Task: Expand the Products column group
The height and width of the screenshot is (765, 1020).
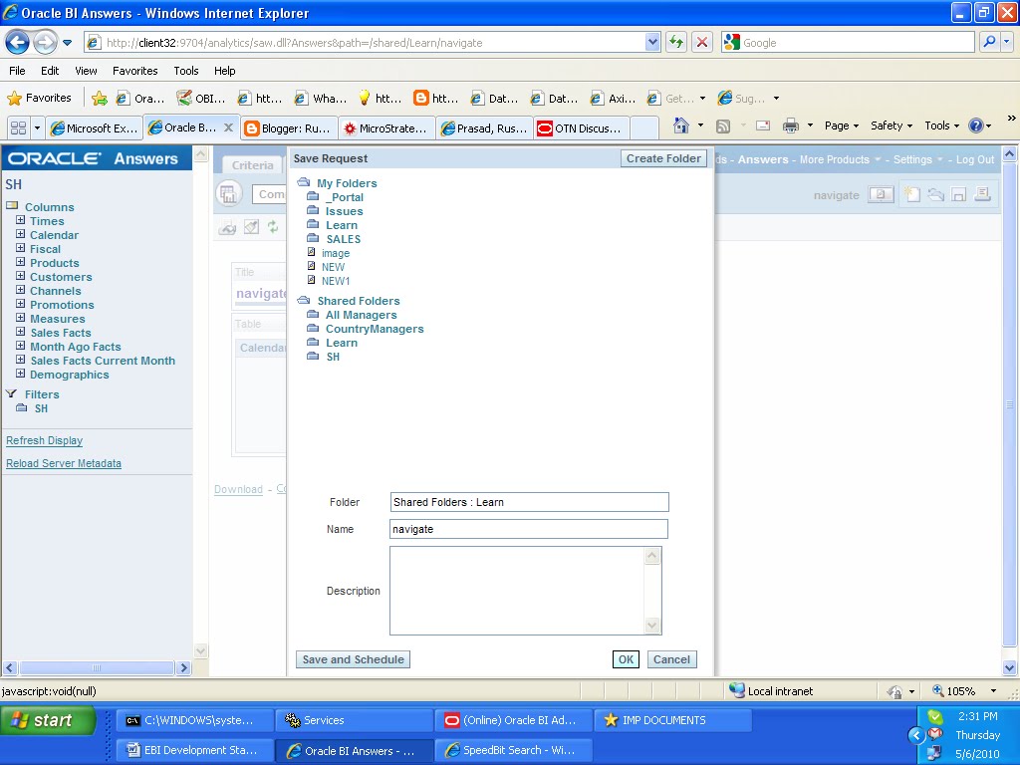Action: coord(20,262)
